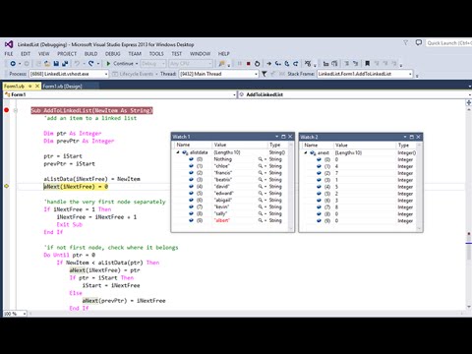Image resolution: width=472 pixels, height=354 pixels.
Task: Open the BUILD menu
Action: point(90,54)
